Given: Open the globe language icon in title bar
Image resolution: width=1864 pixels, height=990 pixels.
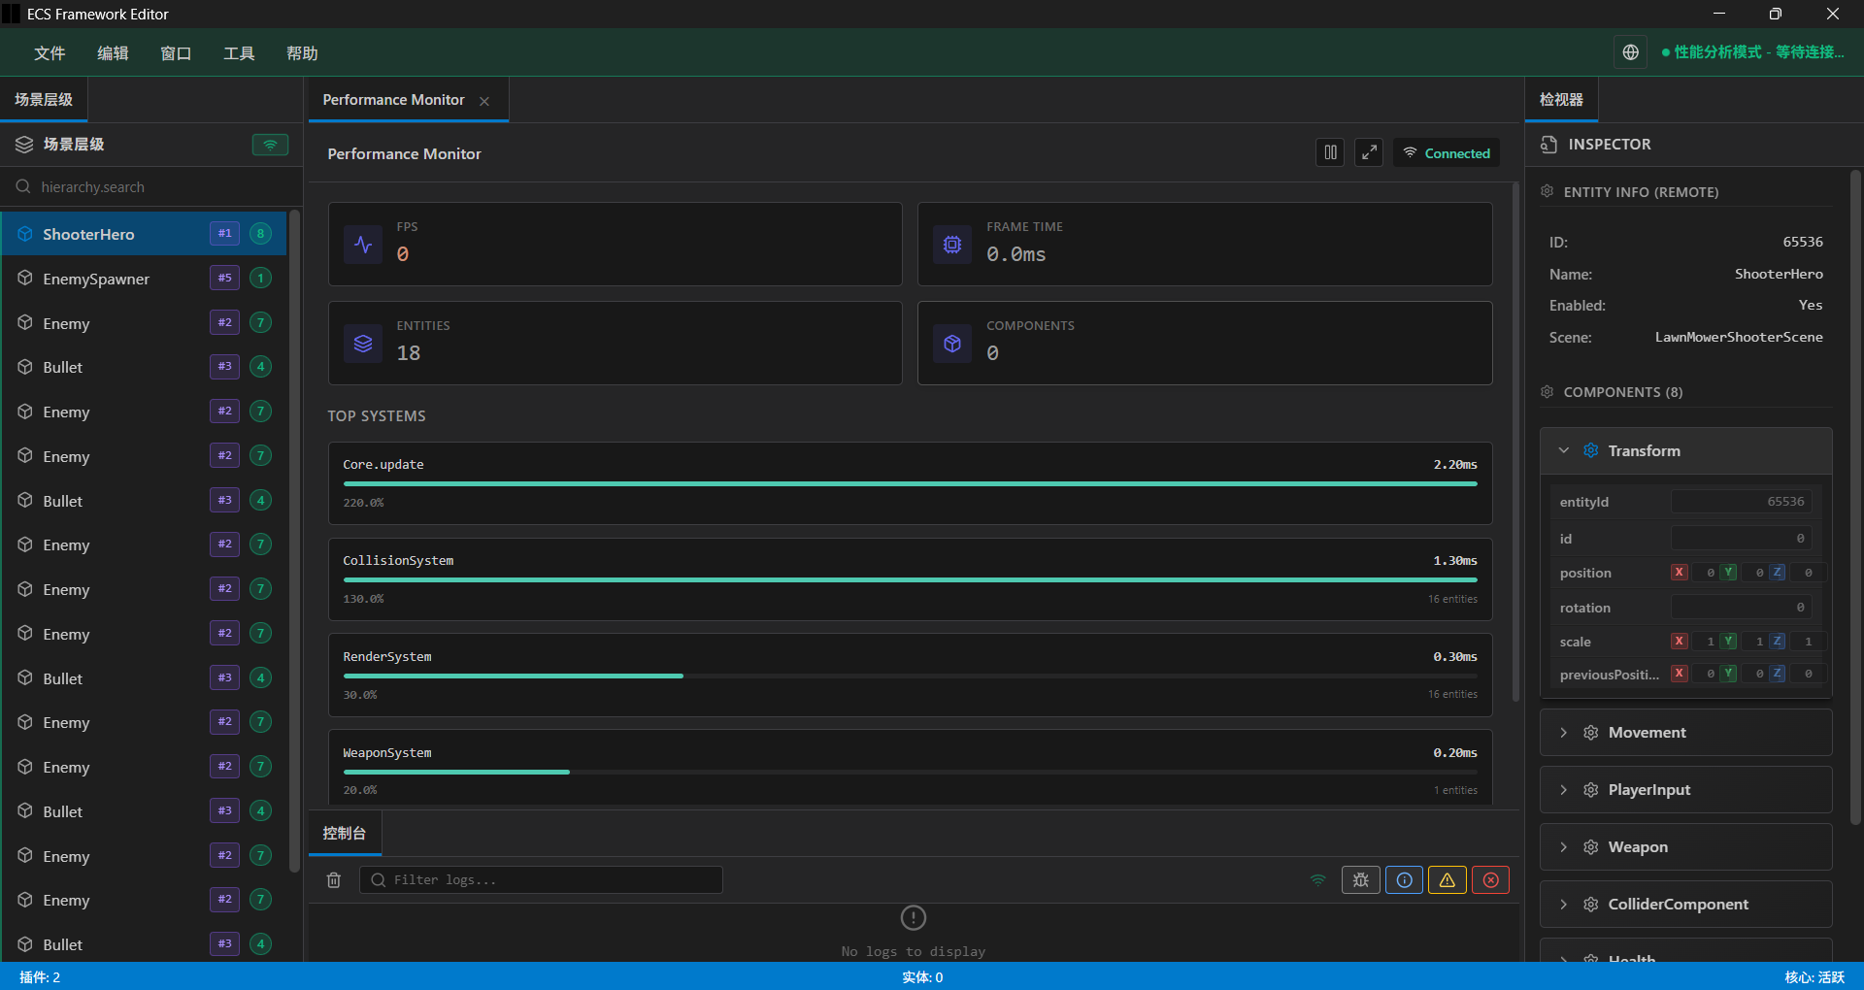Looking at the screenshot, I should [x=1631, y=52].
